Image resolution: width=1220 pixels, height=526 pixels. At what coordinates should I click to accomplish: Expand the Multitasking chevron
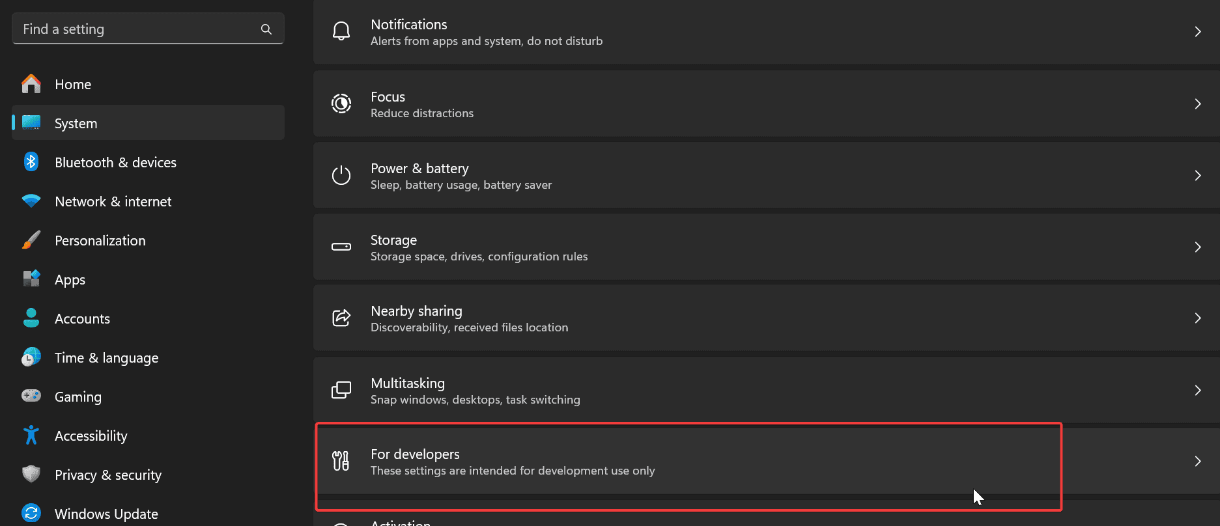coord(1198,389)
